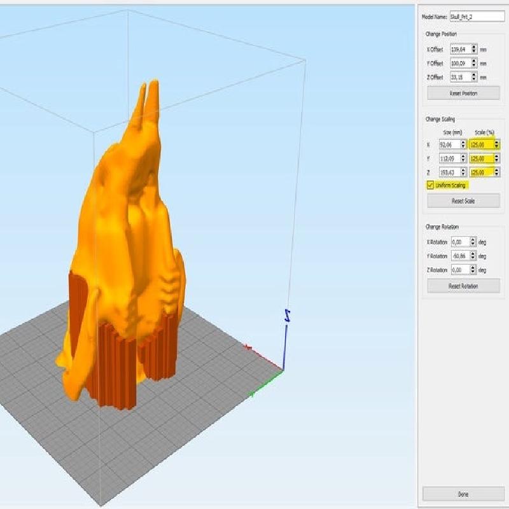Image resolution: width=509 pixels, height=509 pixels.
Task: Click the green Y axis arrow
Action: 265,384
